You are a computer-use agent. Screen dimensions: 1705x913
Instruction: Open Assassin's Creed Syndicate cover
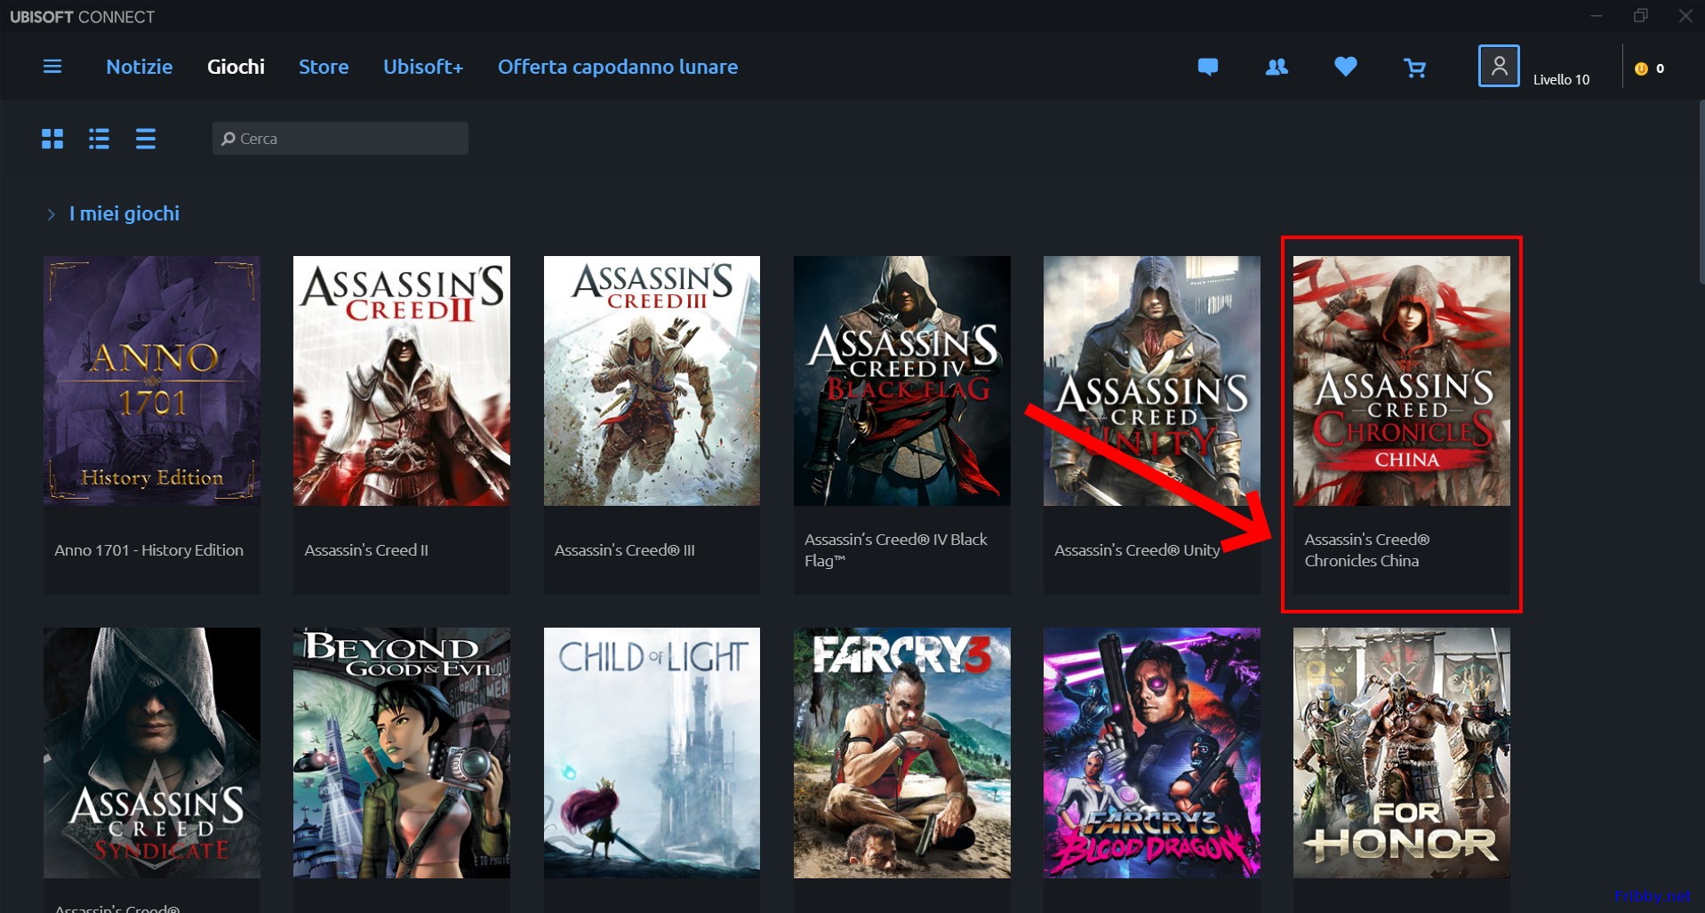point(152,753)
